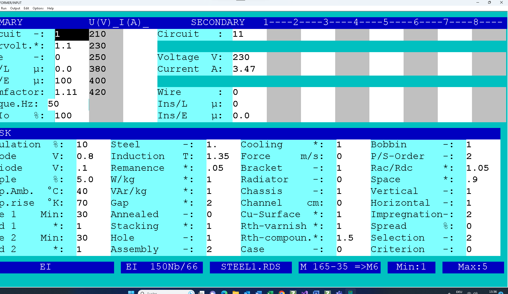Click the Gap value field

click(223, 203)
